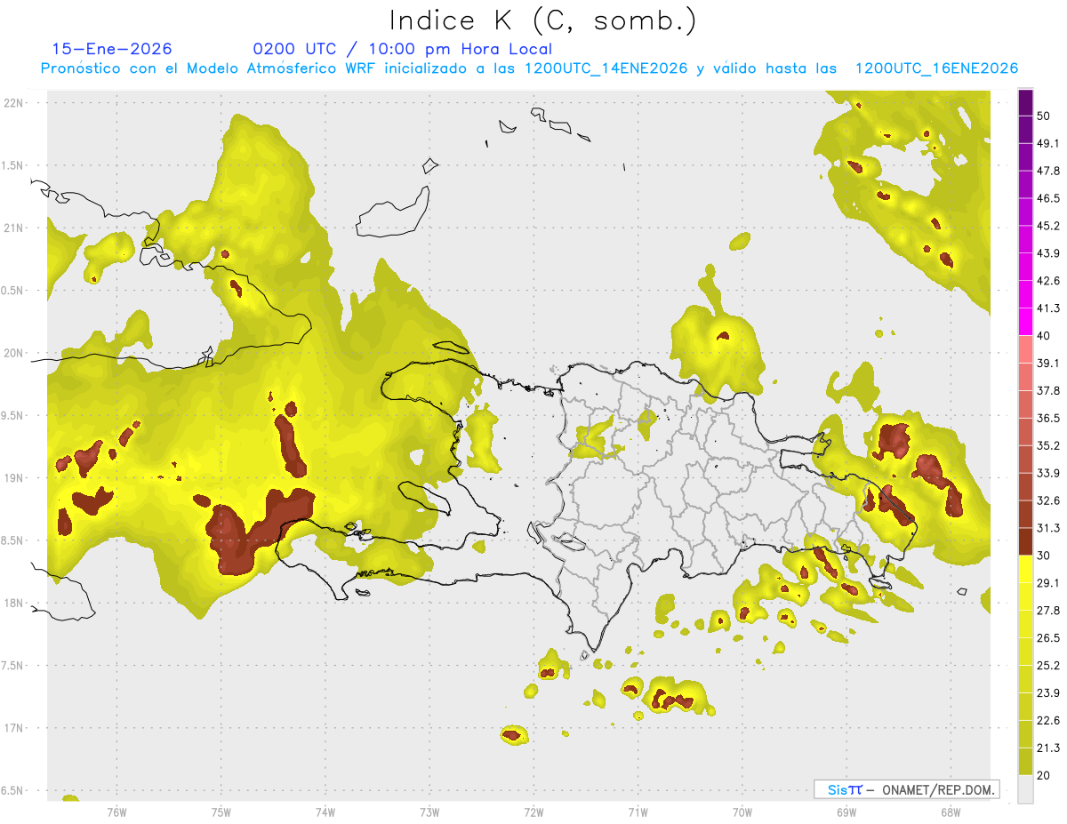Click legend value '32.6'
The width and height of the screenshot is (1067, 824).
1048,500
